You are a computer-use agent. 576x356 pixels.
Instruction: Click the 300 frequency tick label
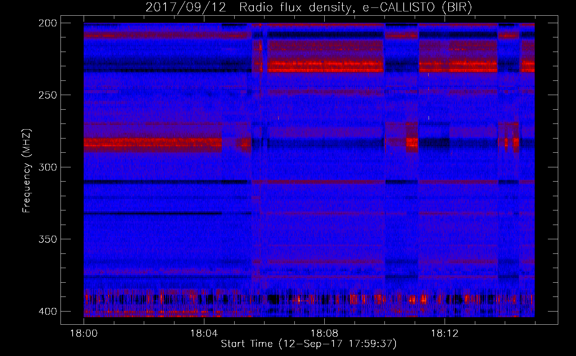pyautogui.click(x=48, y=167)
